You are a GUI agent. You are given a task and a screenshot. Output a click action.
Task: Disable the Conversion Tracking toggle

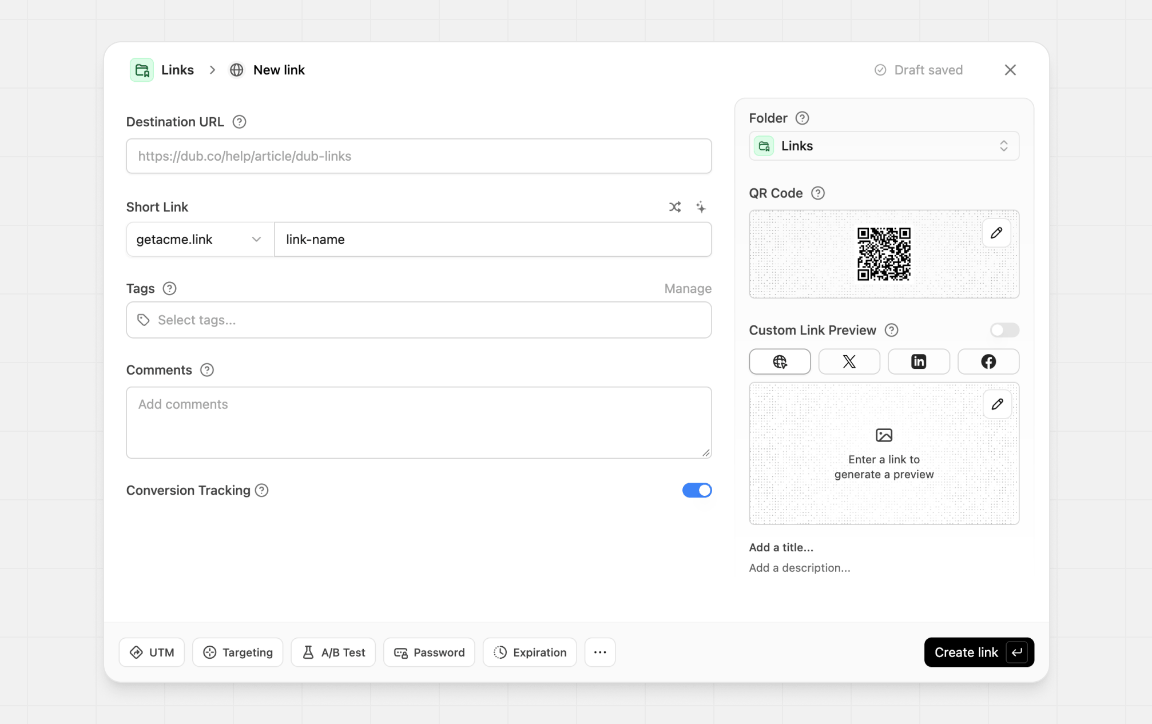(x=697, y=490)
